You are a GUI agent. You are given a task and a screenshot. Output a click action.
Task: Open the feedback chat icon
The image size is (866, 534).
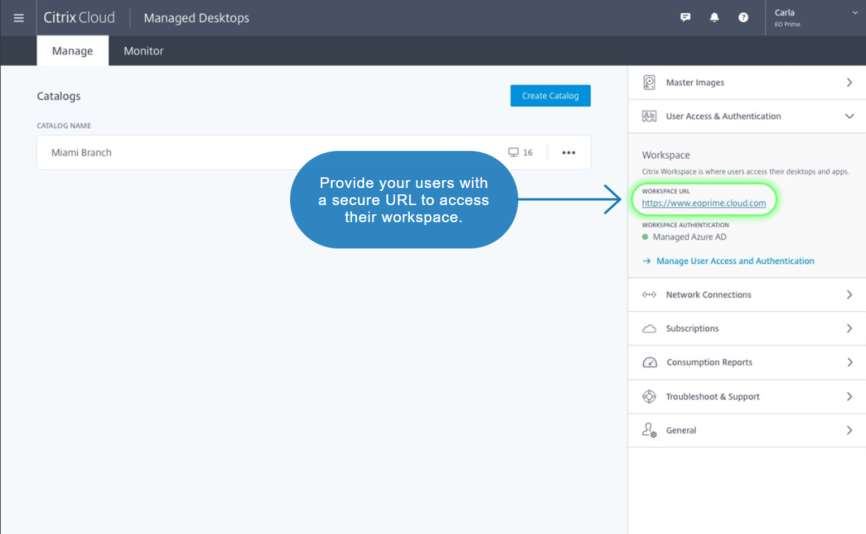point(686,18)
